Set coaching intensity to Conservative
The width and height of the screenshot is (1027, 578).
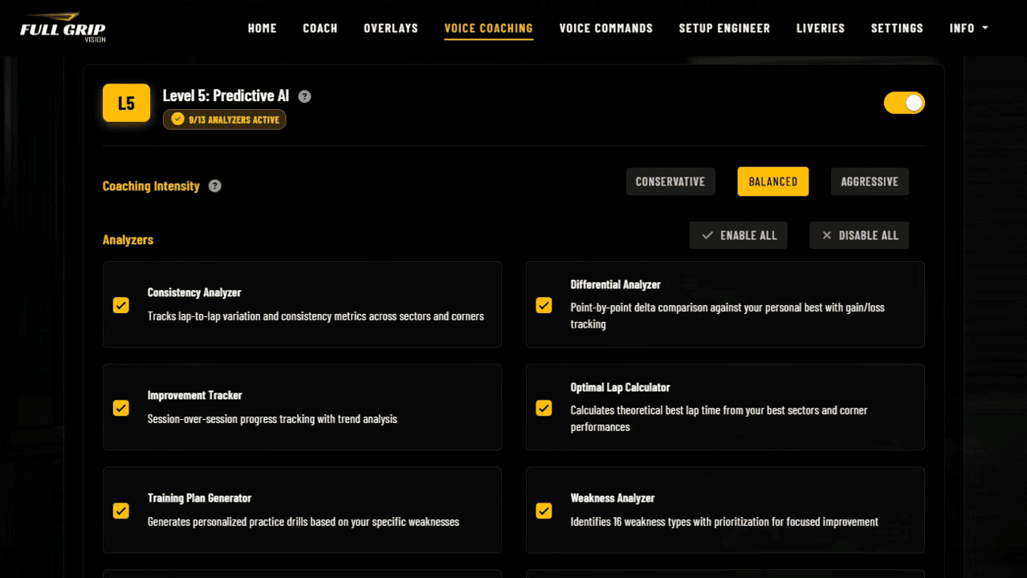click(x=670, y=181)
